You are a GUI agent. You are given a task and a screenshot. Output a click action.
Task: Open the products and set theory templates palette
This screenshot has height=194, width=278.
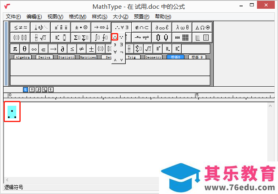click(162, 37)
